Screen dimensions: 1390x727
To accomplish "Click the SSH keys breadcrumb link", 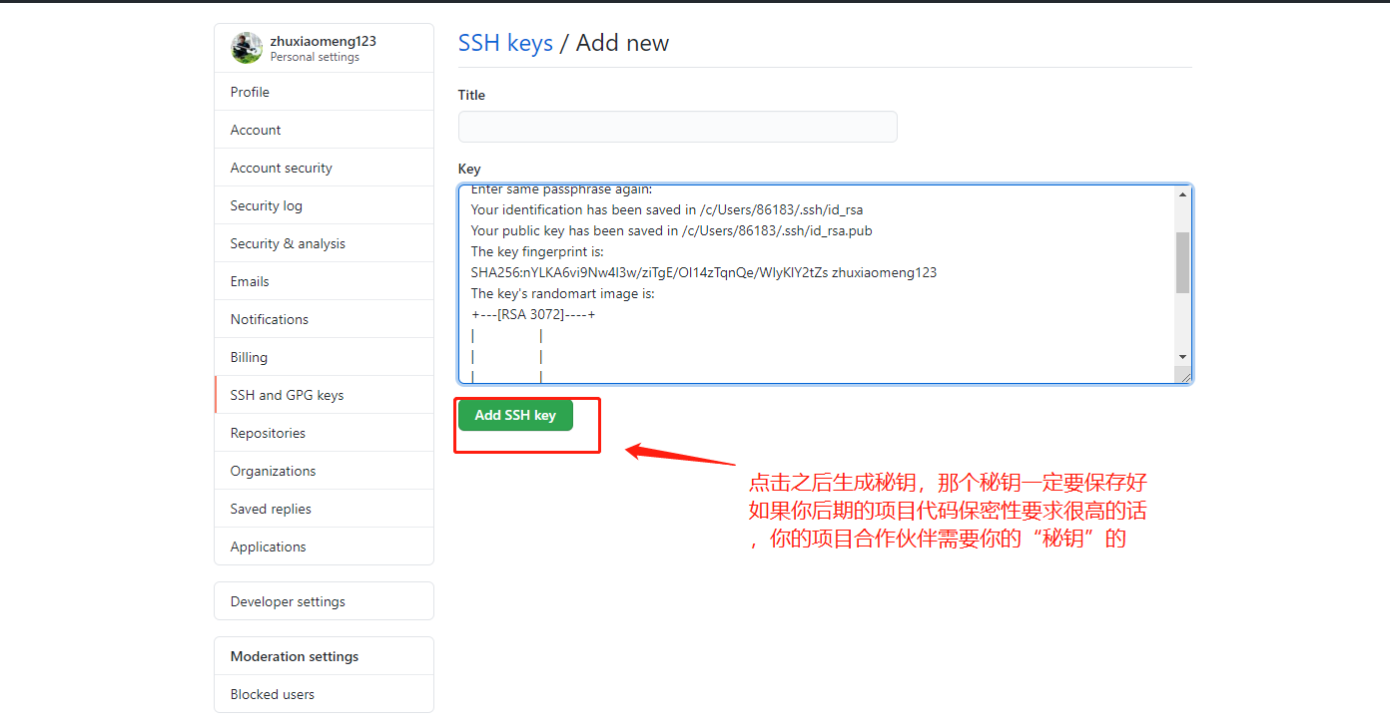I will 505,43.
